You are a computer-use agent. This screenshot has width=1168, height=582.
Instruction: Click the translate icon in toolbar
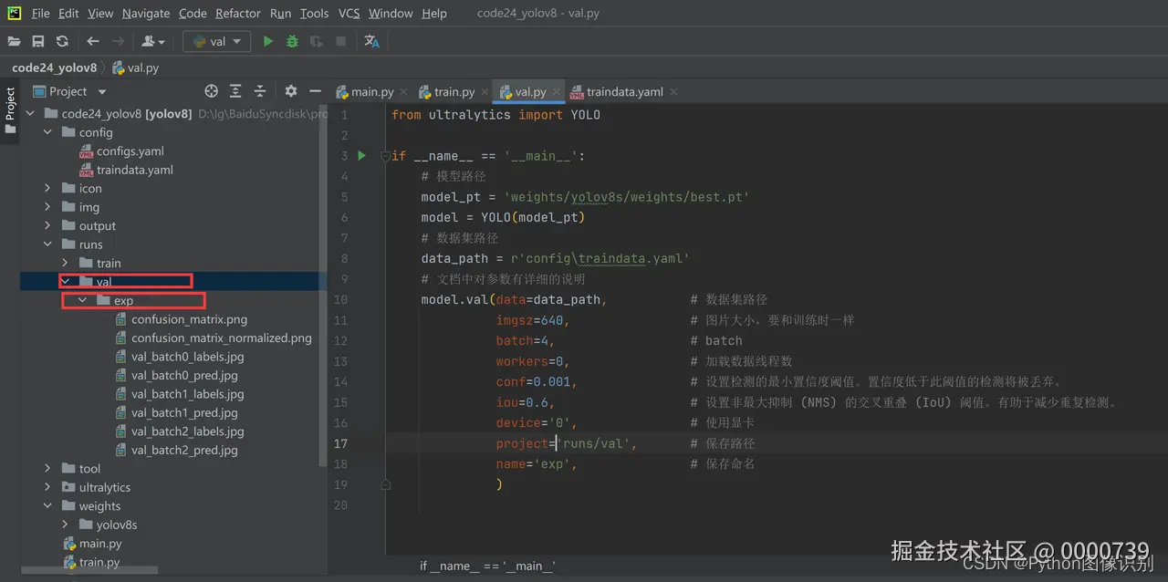[371, 41]
